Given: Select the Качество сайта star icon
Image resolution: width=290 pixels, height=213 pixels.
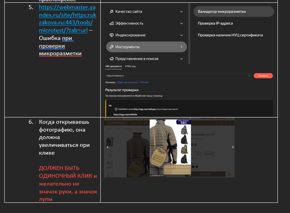Looking at the screenshot, I should coord(112,11).
